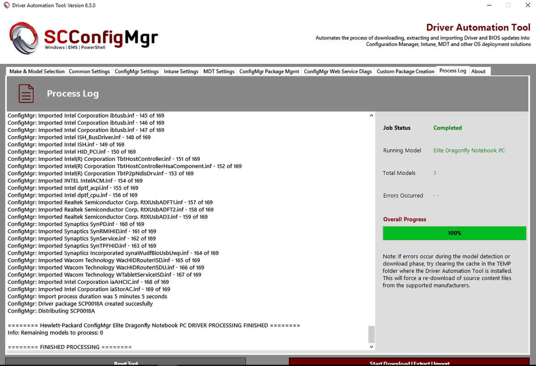Click log line 'WTabletServiceISD.inf - 167 of 169'
The width and height of the screenshot is (536, 366).
point(105,274)
